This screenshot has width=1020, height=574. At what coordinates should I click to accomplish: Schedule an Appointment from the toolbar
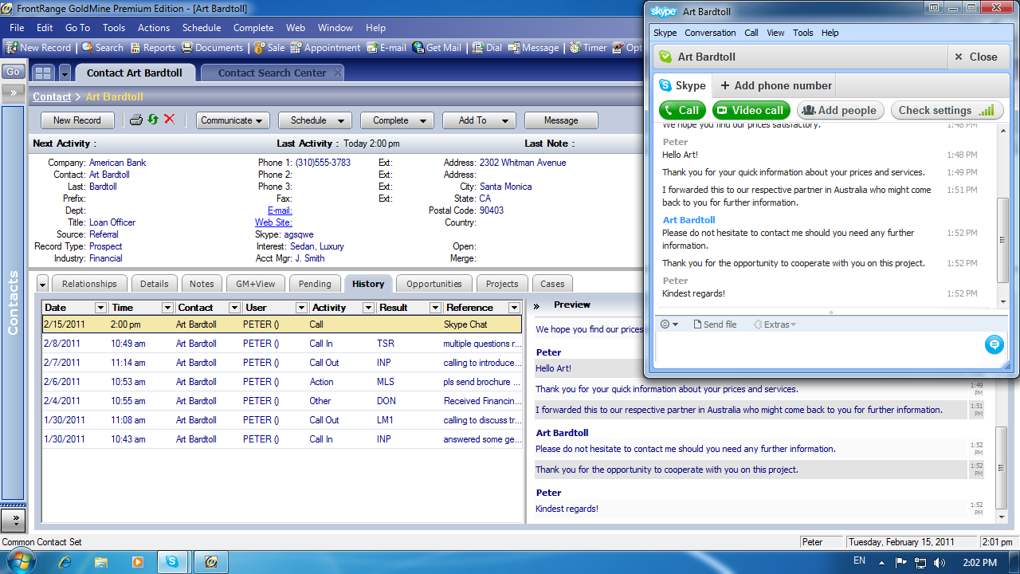click(325, 48)
